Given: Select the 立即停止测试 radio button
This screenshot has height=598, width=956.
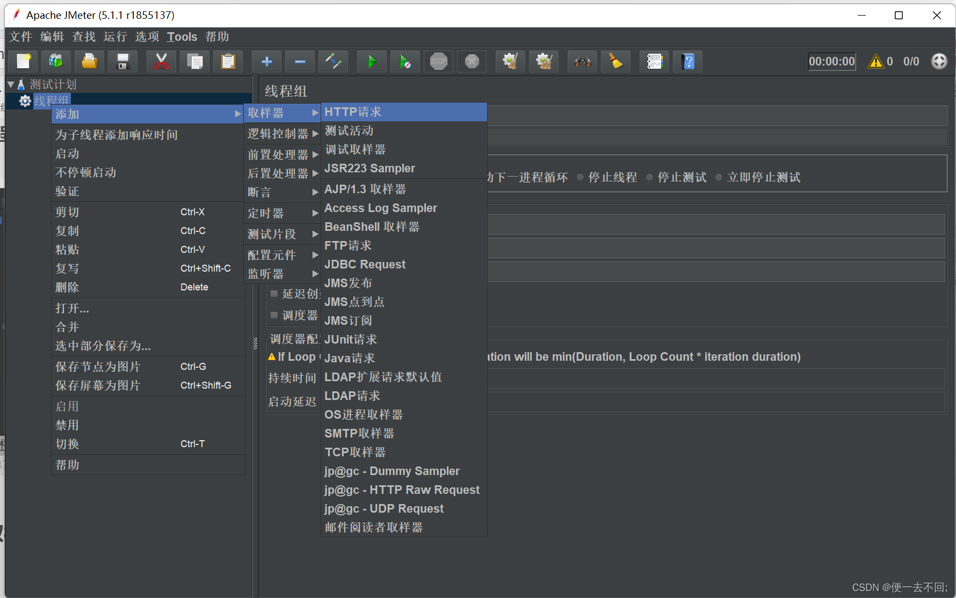Looking at the screenshot, I should tap(719, 178).
